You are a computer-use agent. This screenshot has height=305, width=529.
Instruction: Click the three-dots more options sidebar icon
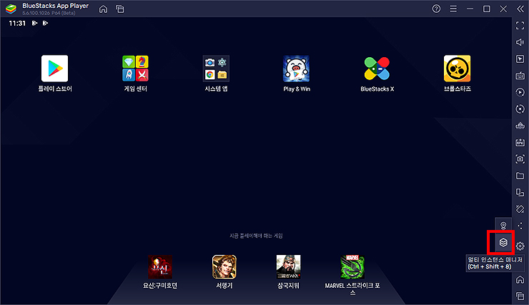pyautogui.click(x=520, y=226)
